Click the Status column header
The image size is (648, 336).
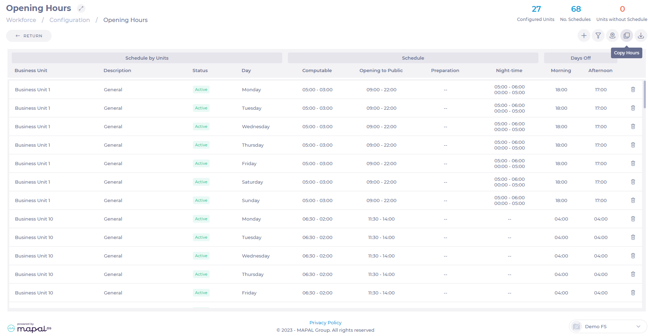(x=200, y=70)
